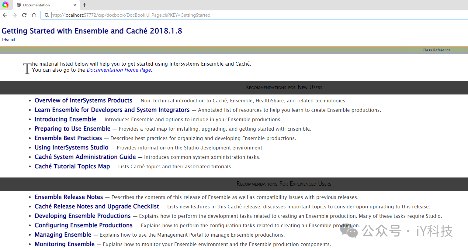This screenshot has height=250, width=468.
Task: Click text 'Lists Caché topics and their associated tutorials.'
Action: [x=175, y=166]
